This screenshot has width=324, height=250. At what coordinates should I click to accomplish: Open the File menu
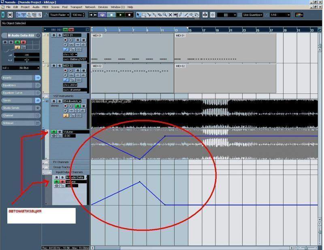(8, 7)
